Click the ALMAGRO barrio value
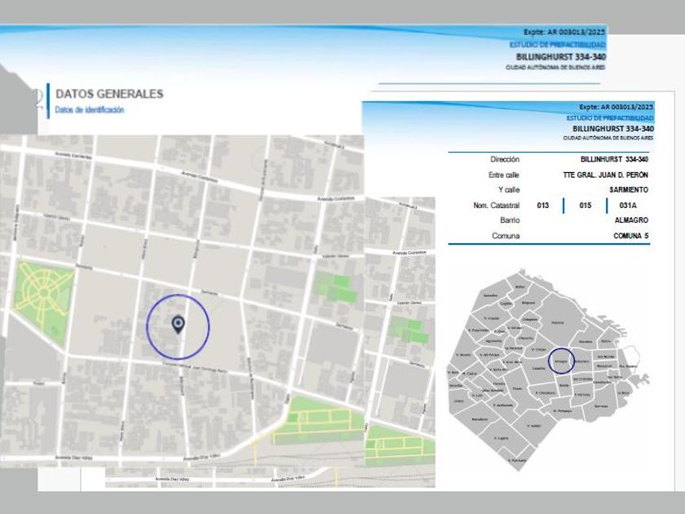 pos(631,220)
